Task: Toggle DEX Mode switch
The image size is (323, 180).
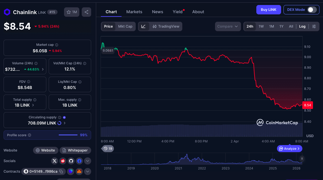Action: [312, 10]
